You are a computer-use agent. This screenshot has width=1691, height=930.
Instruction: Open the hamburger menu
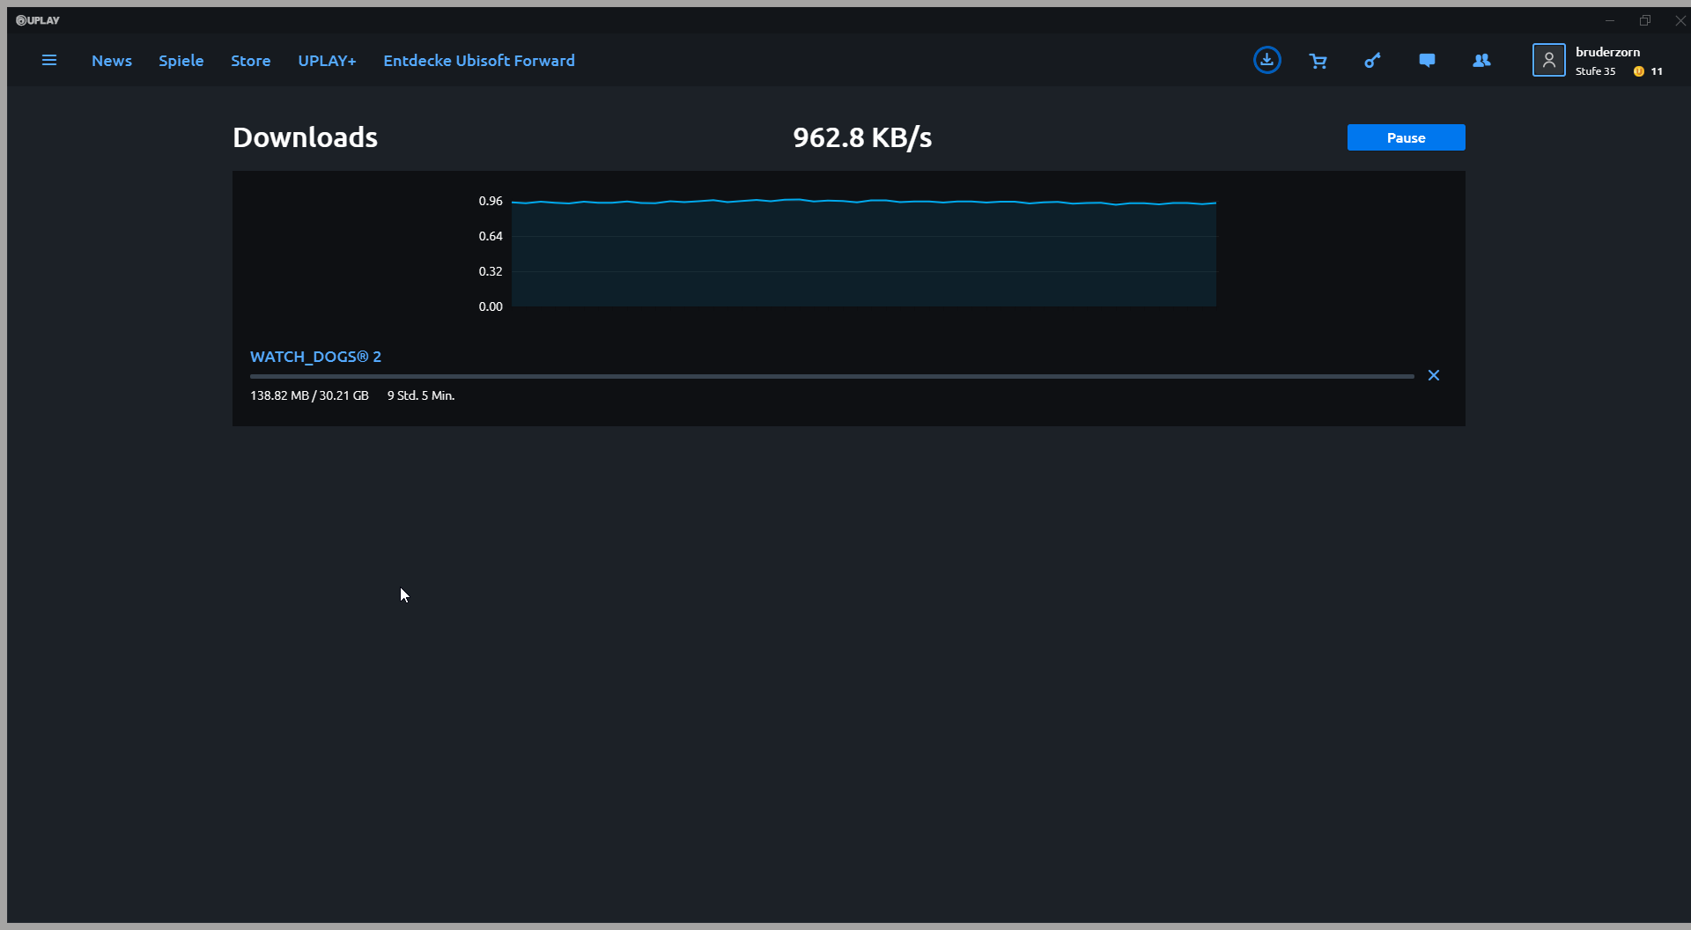[49, 60]
